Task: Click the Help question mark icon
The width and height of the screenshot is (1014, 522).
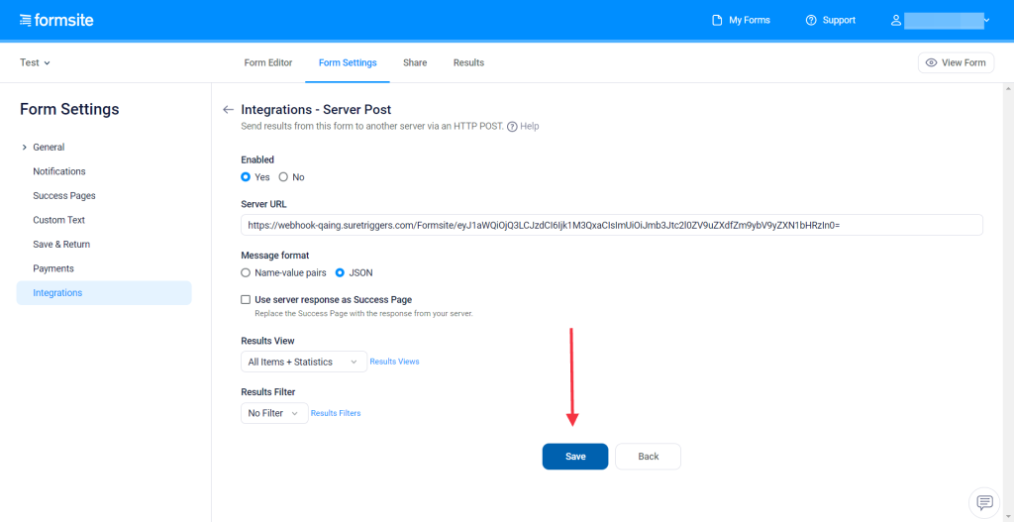Action: tap(512, 127)
